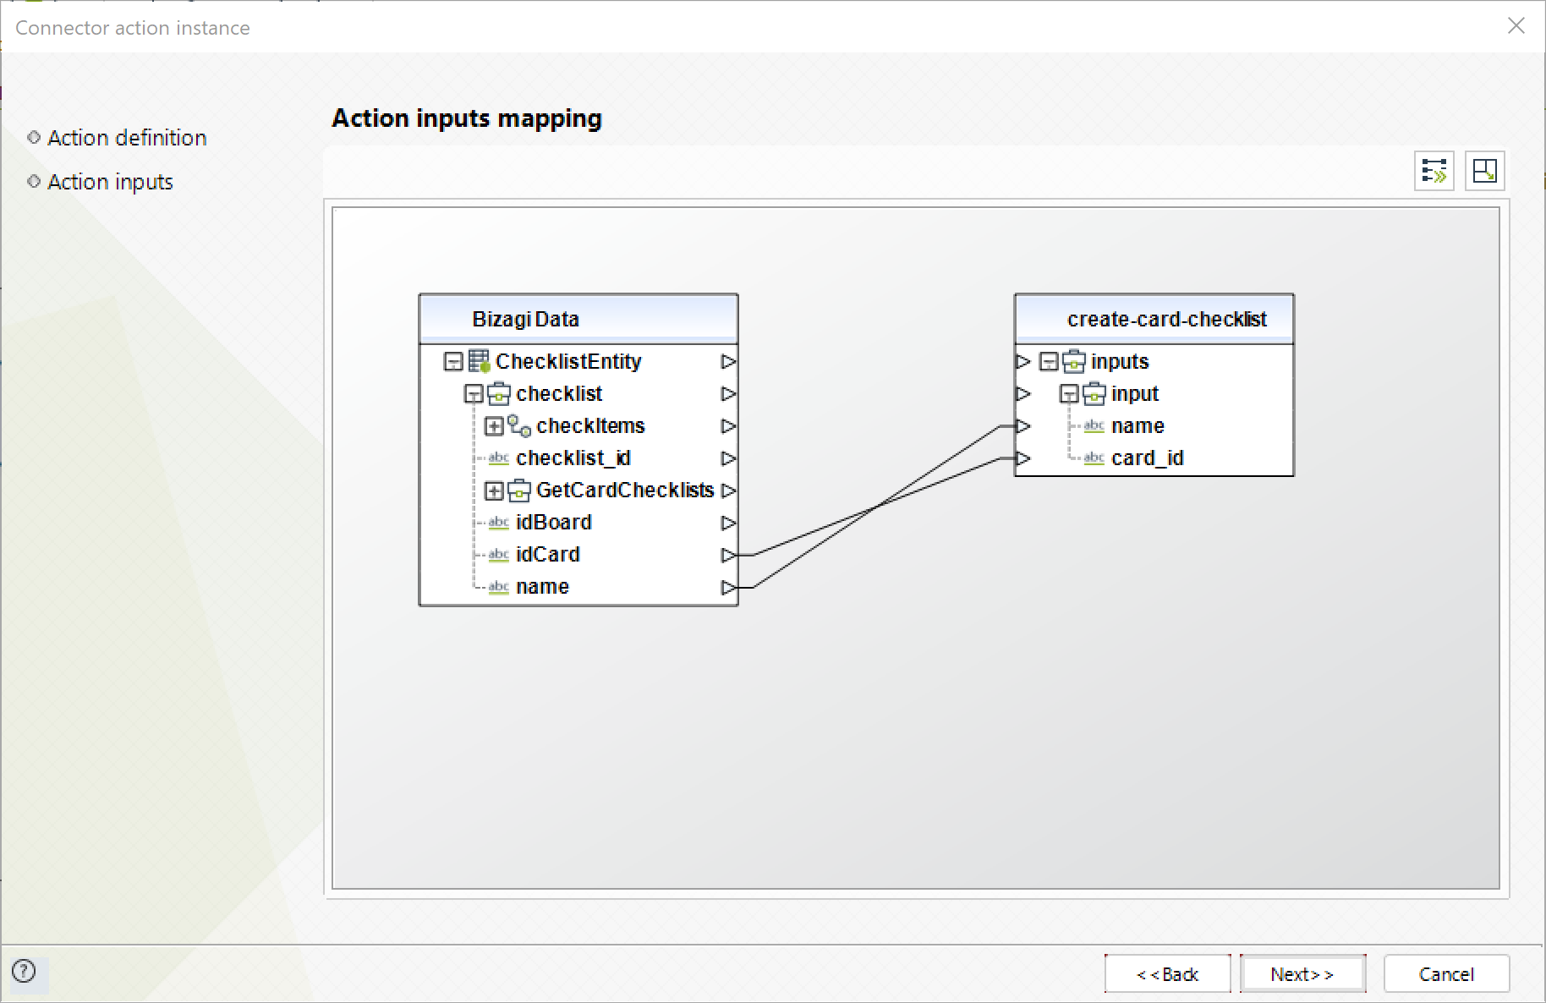
Task: Click the input node connector arrow
Action: [1023, 394]
